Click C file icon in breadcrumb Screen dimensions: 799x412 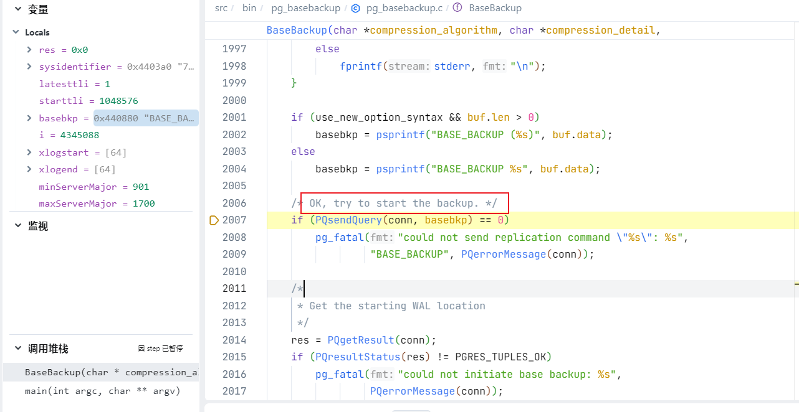point(356,8)
